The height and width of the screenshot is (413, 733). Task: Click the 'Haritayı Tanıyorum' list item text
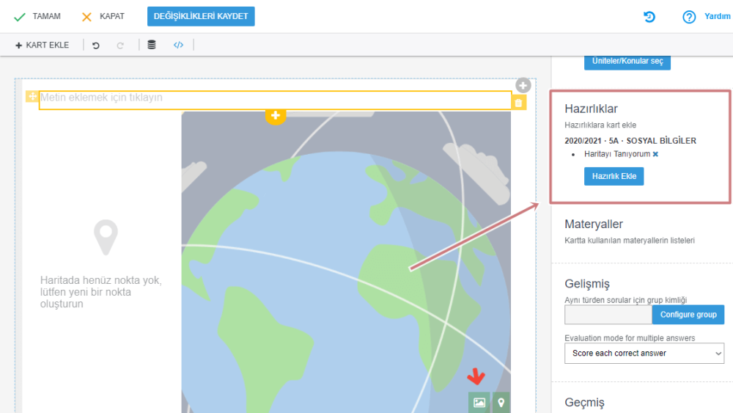pyautogui.click(x=617, y=154)
